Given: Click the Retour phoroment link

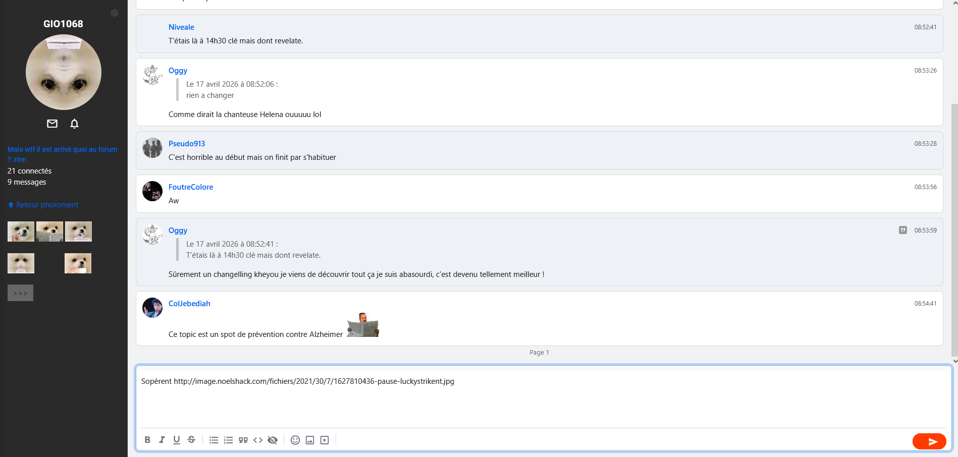Looking at the screenshot, I should point(47,205).
